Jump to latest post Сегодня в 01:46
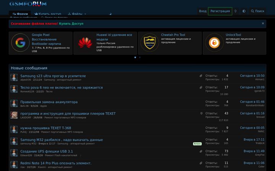The width and height of the screenshot is (275, 171). pyautogui.click(x=252, y=102)
